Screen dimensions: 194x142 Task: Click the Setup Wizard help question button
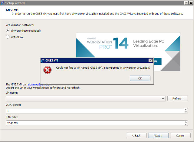point(186,3)
